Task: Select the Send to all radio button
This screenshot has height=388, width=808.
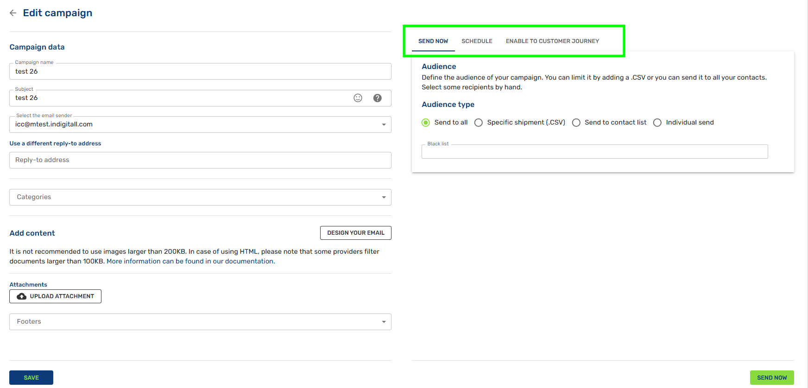Action: pos(426,123)
